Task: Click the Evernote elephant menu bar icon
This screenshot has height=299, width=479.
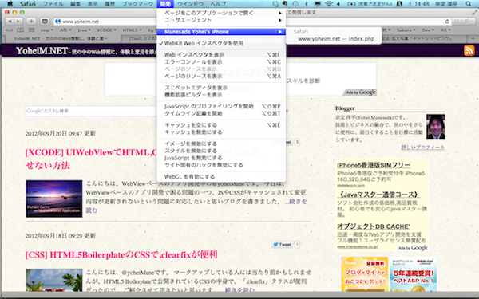Action: [x=285, y=4]
